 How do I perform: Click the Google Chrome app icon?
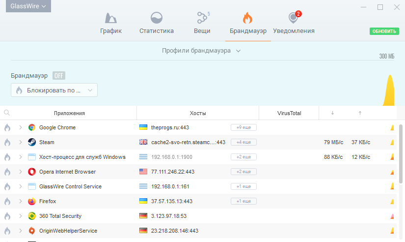[x=32, y=127]
